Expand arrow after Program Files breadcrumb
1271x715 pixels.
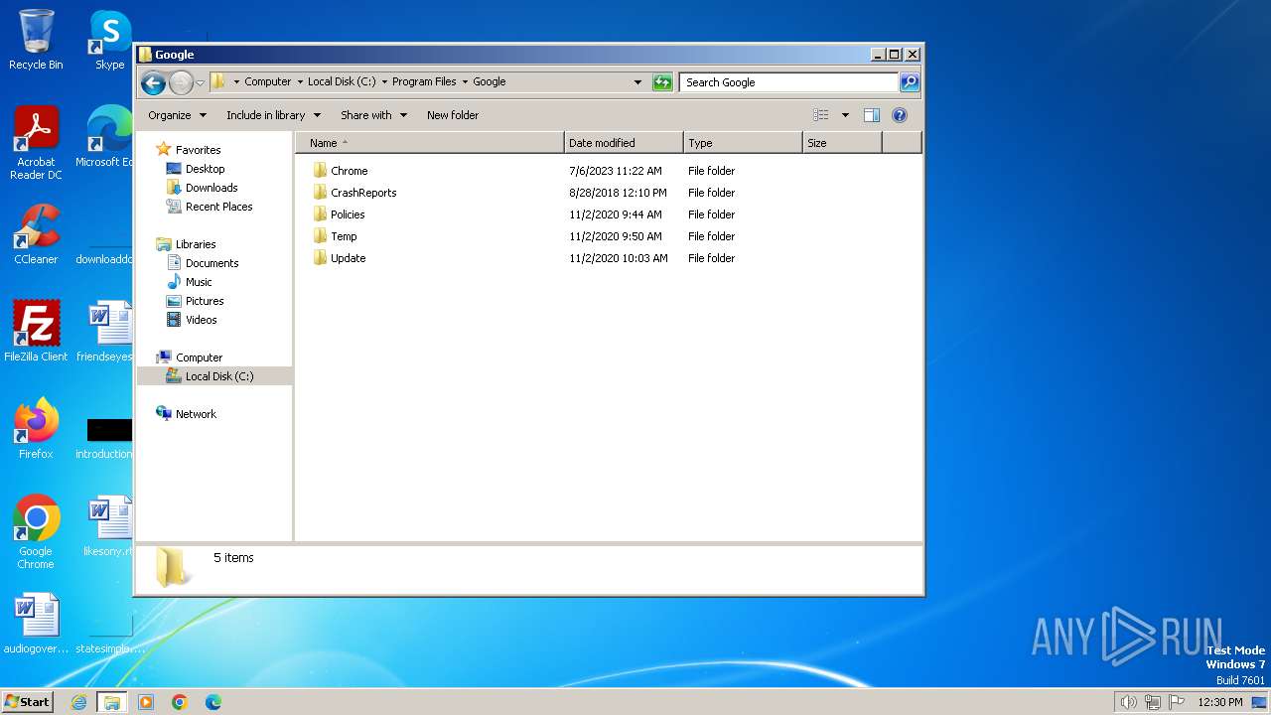coord(465,82)
